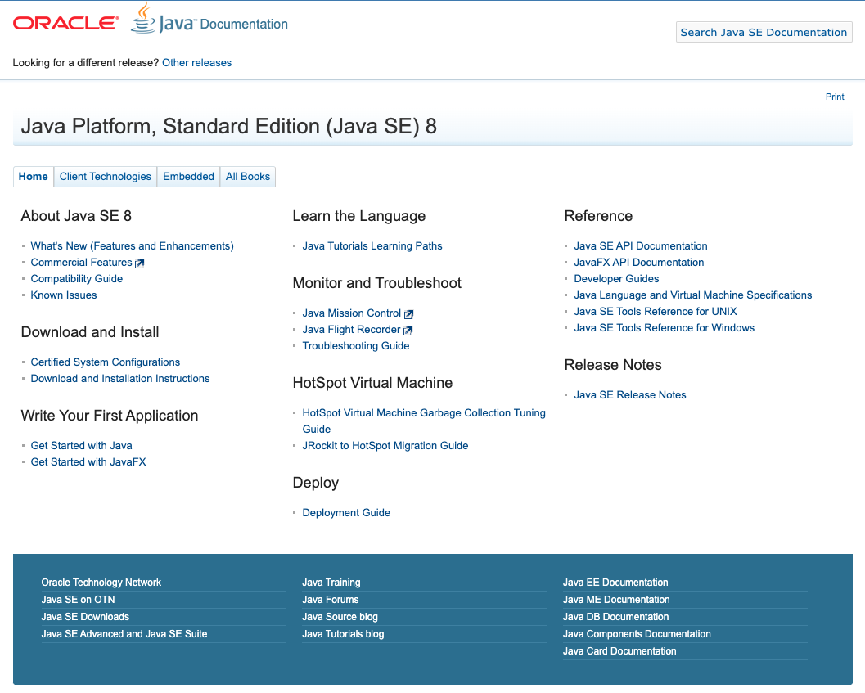Click the 'Release Notes' heading
The width and height of the screenshot is (865, 693).
[x=613, y=365]
